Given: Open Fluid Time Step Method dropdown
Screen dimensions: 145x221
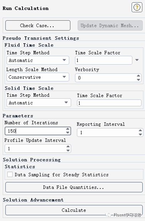Looking at the screenshot, I should 38,60.
